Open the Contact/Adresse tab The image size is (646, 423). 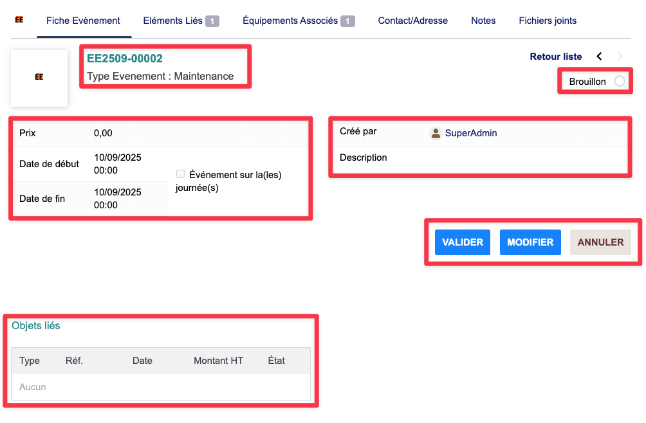point(412,21)
